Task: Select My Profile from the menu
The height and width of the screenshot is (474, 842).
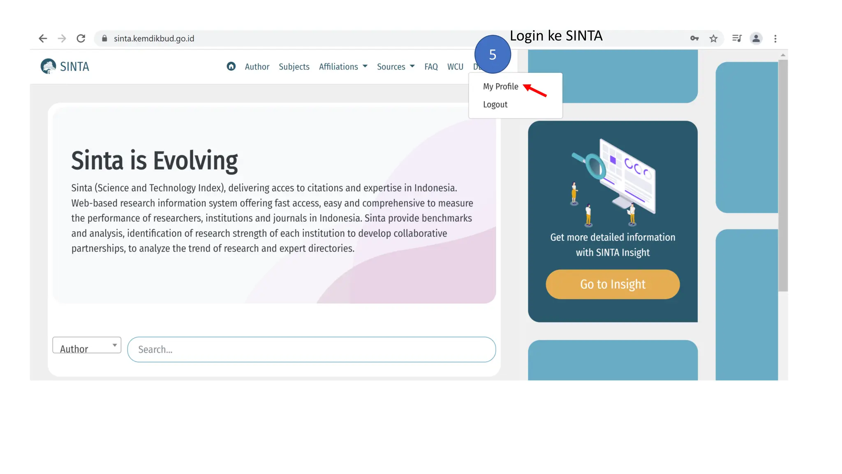Action: [500, 86]
